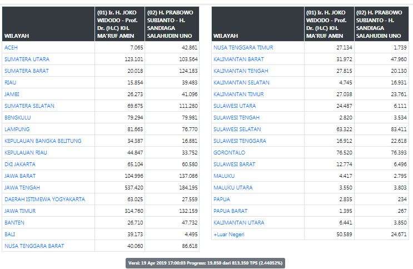
Task: Open NUSA TENGGARA TIMUR link
Action: coord(242,48)
